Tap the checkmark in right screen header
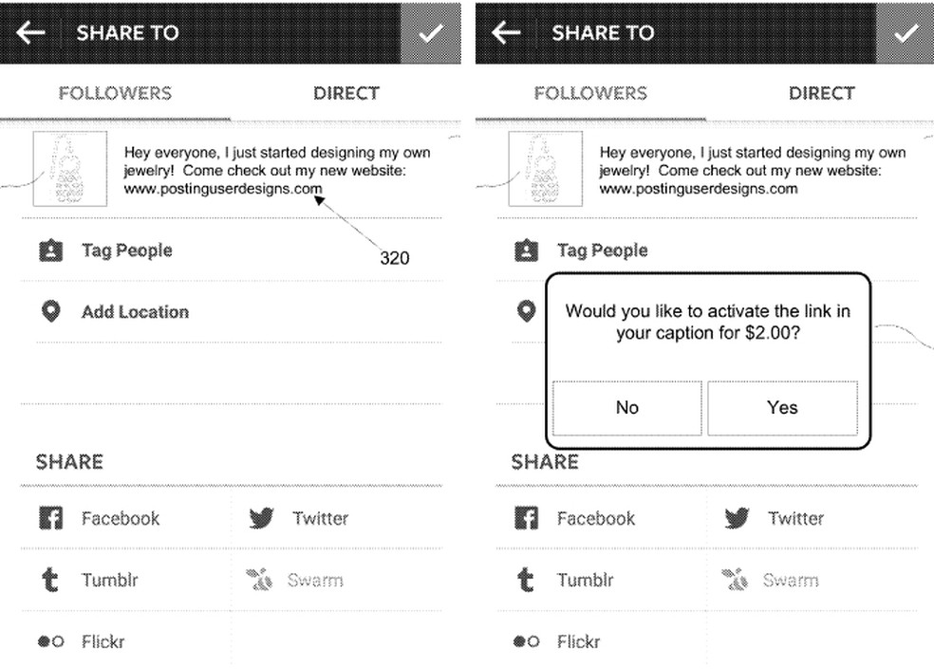Image resolution: width=934 pixels, height=669 pixels. (905, 33)
